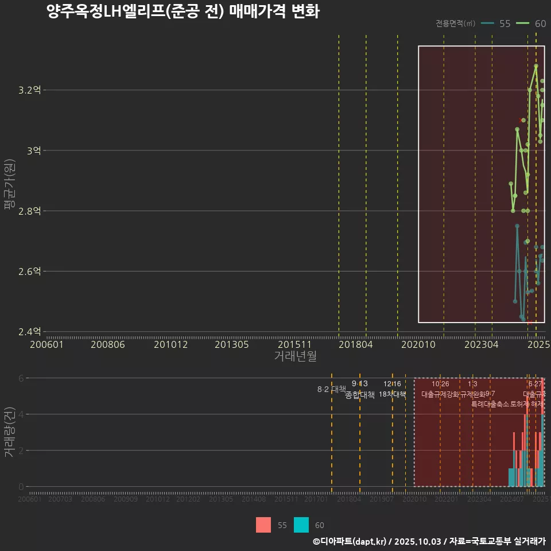551x551 pixels.
Task: Click the 거래년월 axis title
Action: point(295,356)
